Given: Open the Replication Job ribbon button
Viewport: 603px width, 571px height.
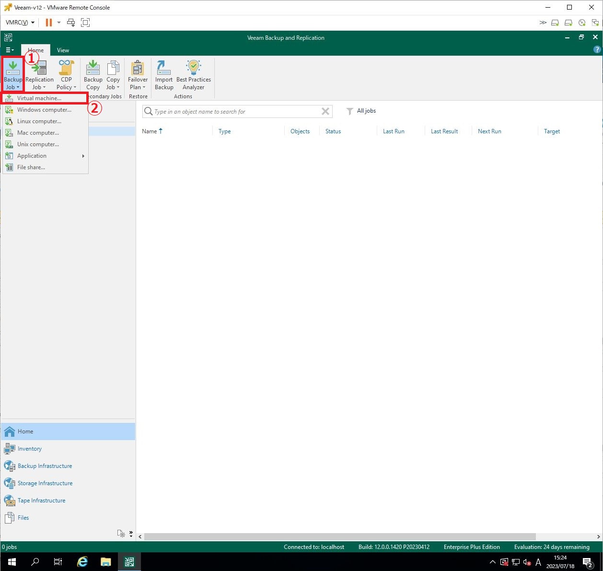Looking at the screenshot, I should pos(39,75).
